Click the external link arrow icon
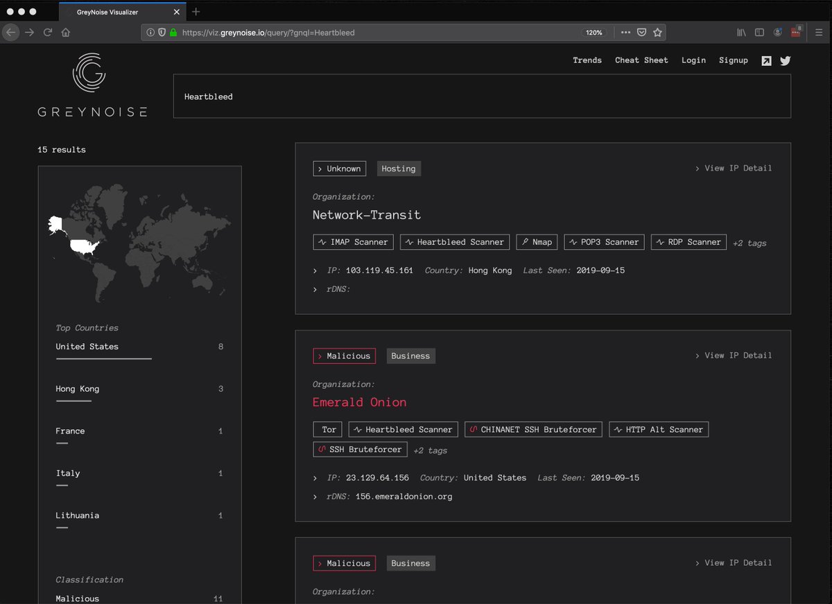 pos(766,61)
